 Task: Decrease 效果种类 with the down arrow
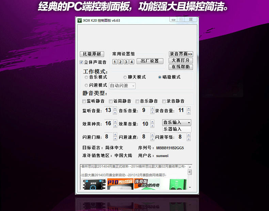pos(115,126)
